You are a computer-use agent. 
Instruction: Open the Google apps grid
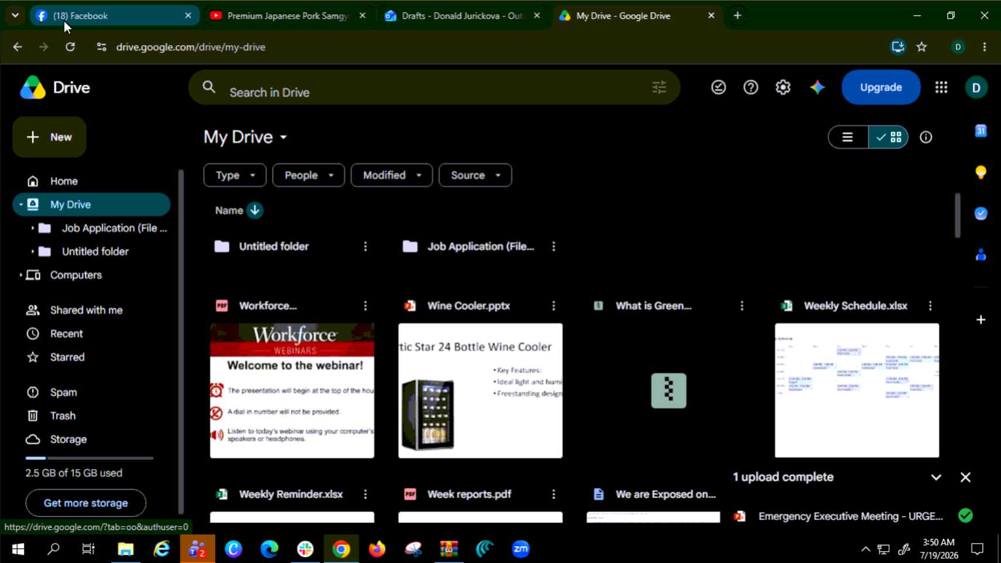point(941,87)
